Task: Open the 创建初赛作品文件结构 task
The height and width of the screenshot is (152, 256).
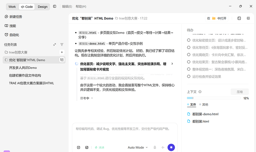Action: (x=25, y=75)
